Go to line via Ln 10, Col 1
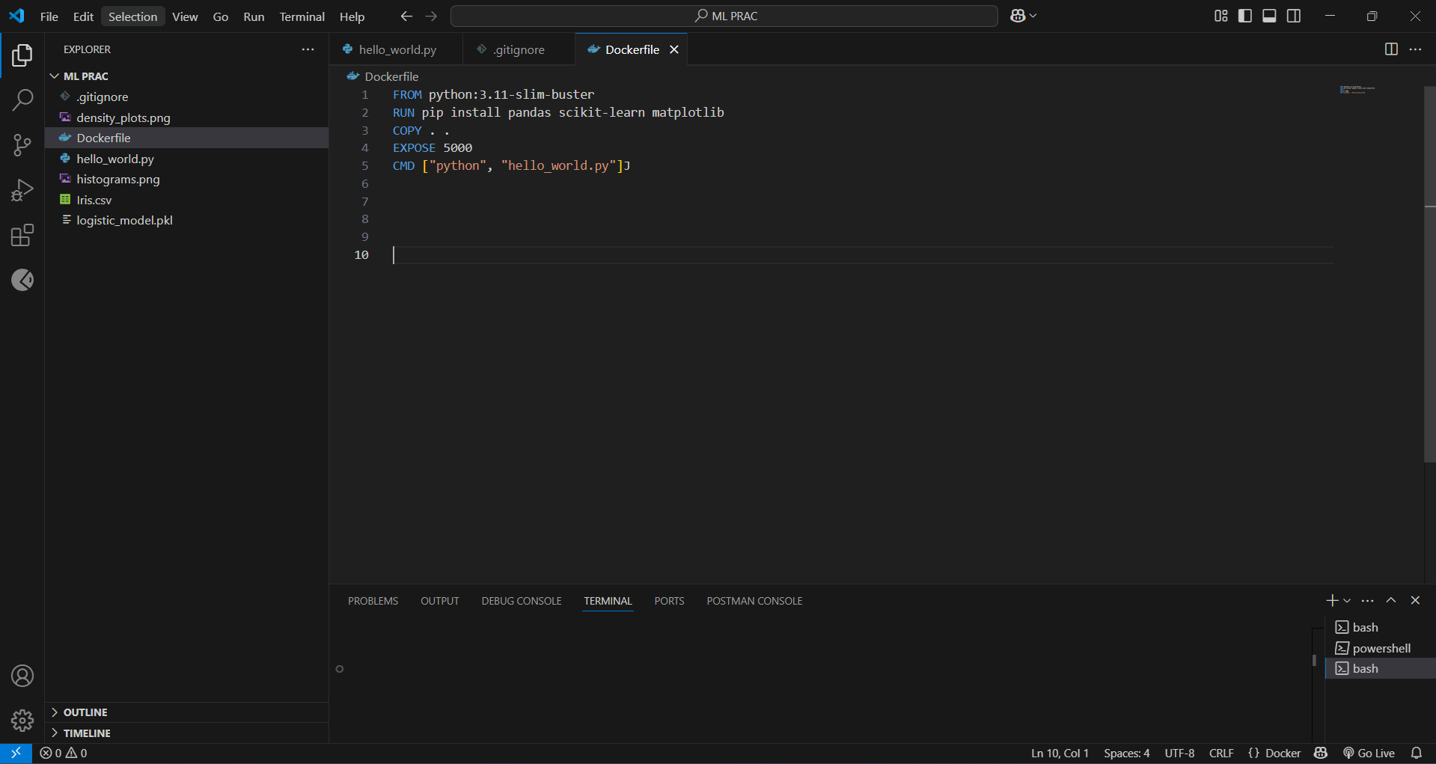Viewport: 1436px width, 764px height. click(1060, 753)
